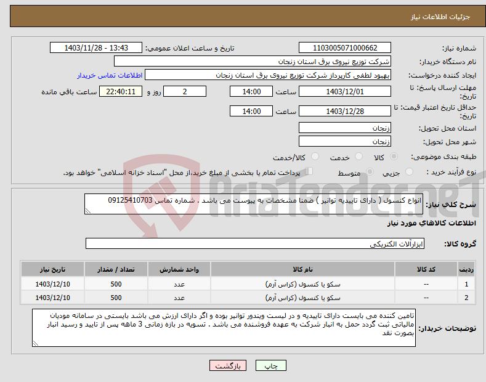The image size is (486, 382).
Task: Click the شرح کلی نیاز label
Action: point(451,205)
